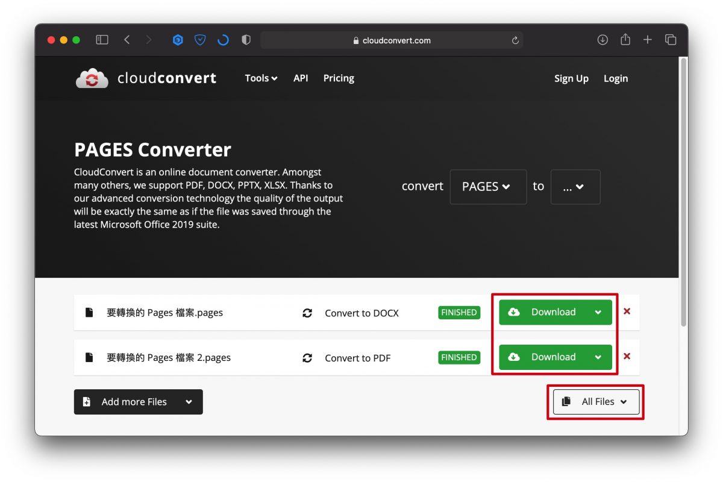Image resolution: width=723 pixels, height=482 pixels.
Task: Show Safari downloads list
Action: point(602,40)
